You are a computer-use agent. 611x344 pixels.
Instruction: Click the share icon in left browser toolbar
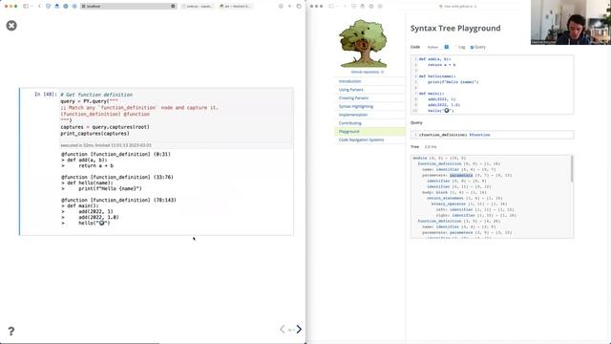pyautogui.click(x=281, y=7)
